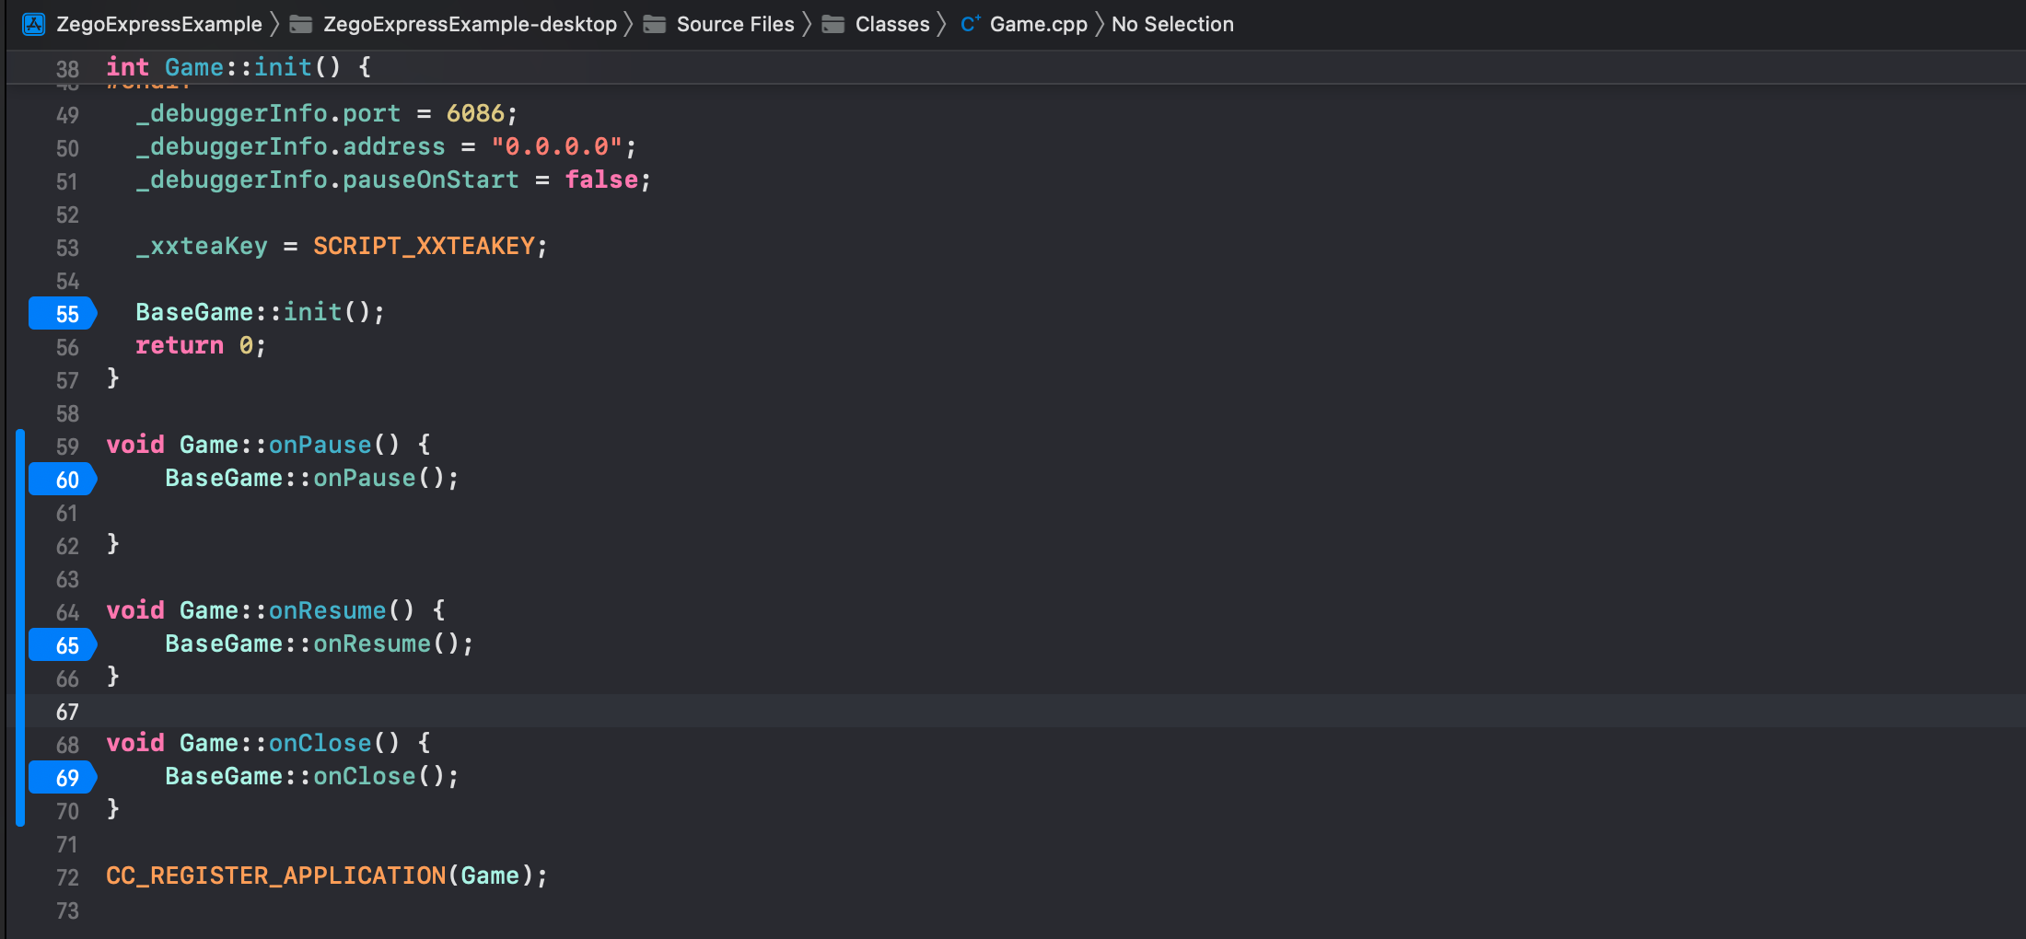Click Game.cpp in the breadcrumb bar
Viewport: 2026px width, 939px height.
[x=1040, y=24]
